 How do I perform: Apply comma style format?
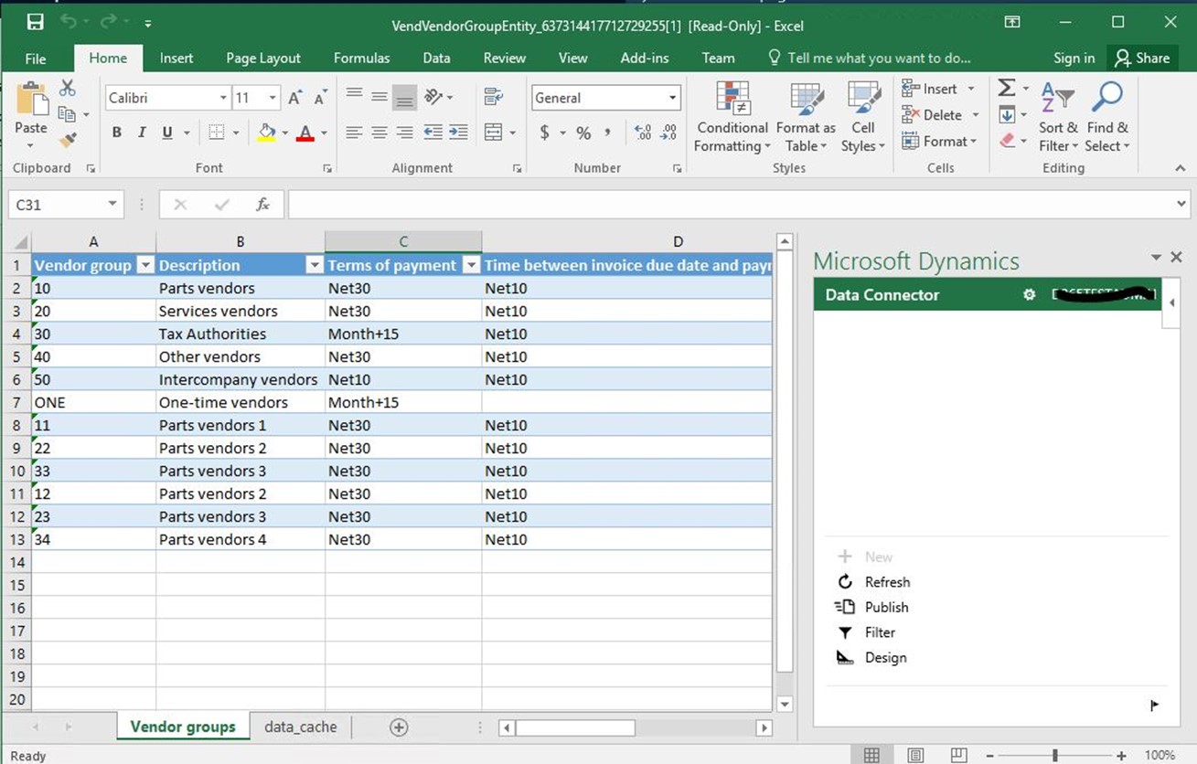pos(608,133)
